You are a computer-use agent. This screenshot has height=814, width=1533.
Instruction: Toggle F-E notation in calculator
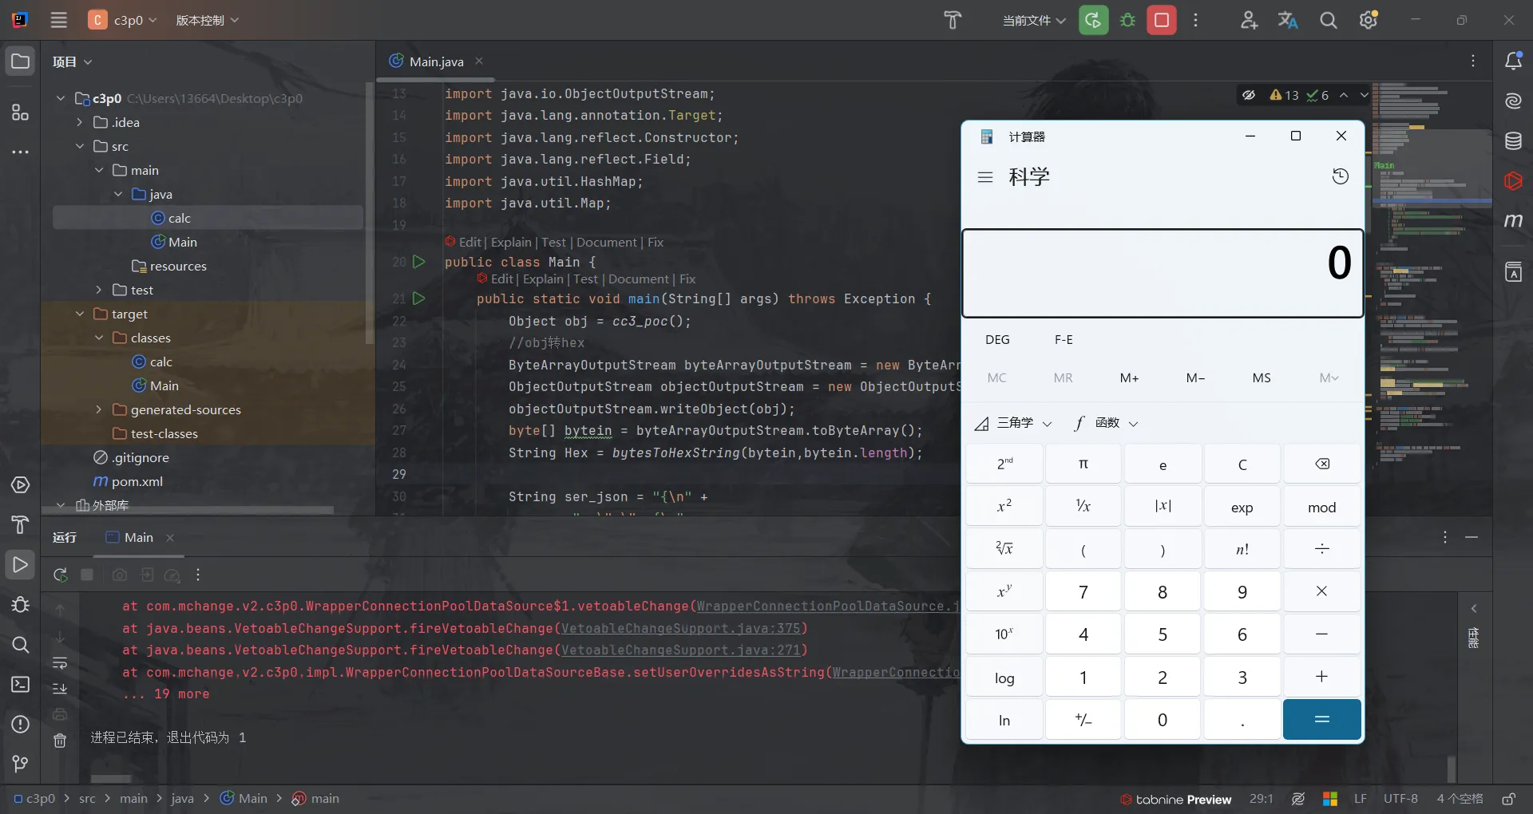[x=1064, y=340]
